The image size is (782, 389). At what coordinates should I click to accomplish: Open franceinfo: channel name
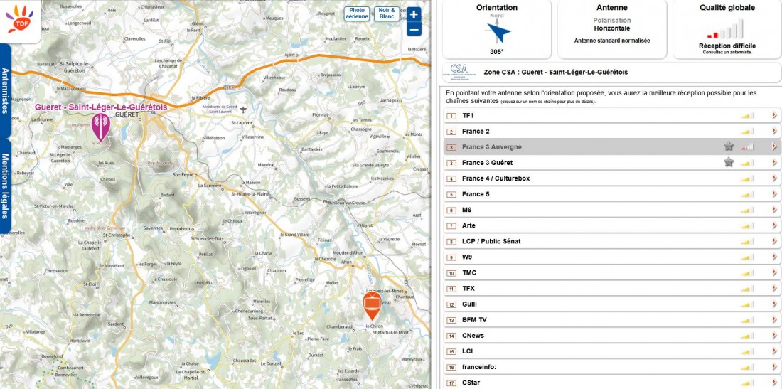point(479,368)
